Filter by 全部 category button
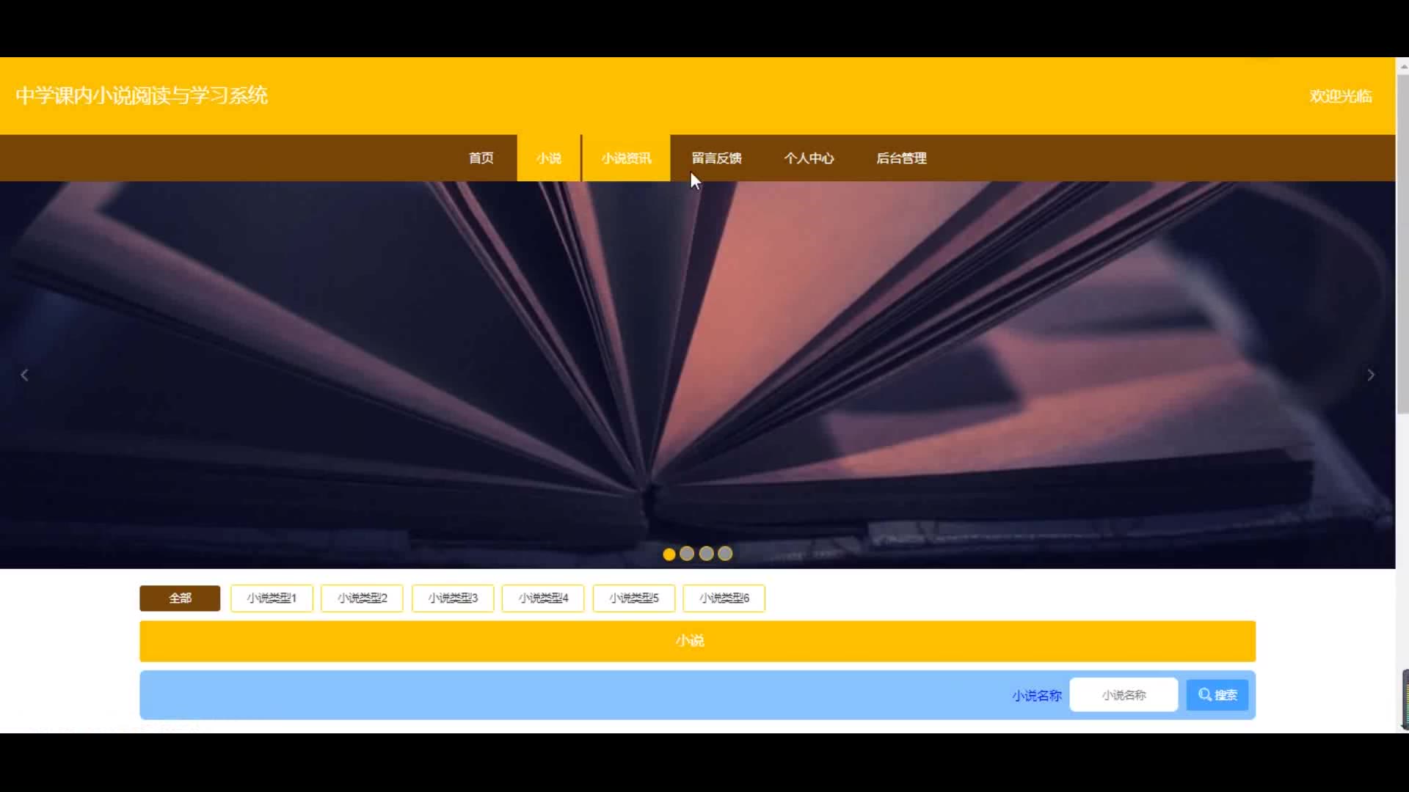 pos(180,598)
